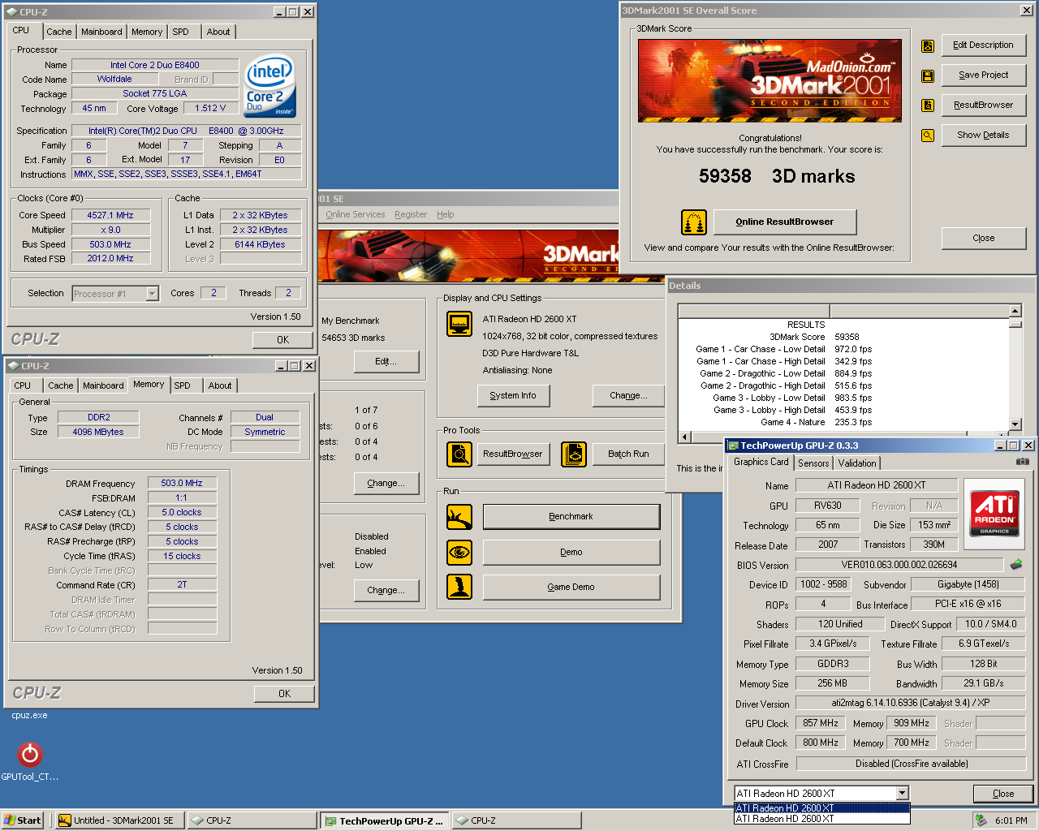Open About tab in lower CPU-Z window
The image size is (1039, 831).
[x=220, y=385]
